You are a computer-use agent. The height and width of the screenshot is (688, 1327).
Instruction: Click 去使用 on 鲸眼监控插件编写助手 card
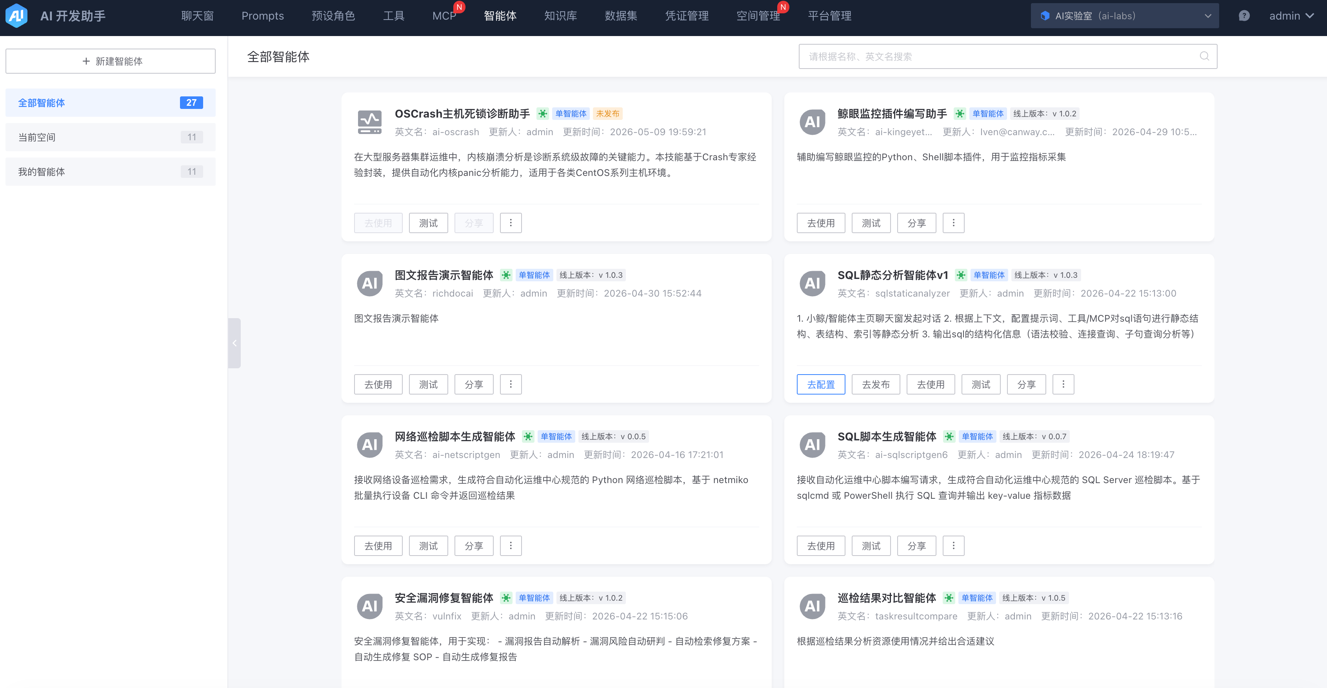click(821, 223)
